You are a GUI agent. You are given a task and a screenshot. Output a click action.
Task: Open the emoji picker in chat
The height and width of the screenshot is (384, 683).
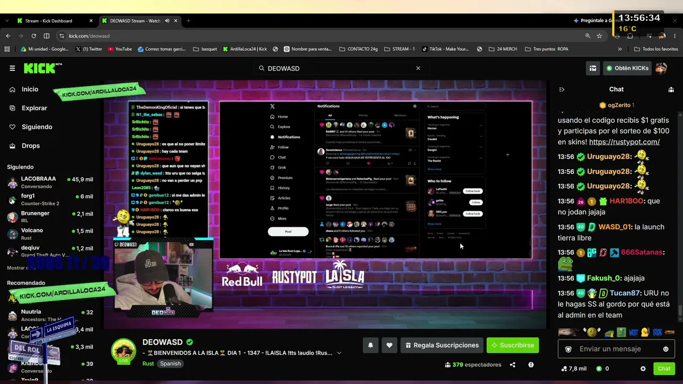pos(665,349)
